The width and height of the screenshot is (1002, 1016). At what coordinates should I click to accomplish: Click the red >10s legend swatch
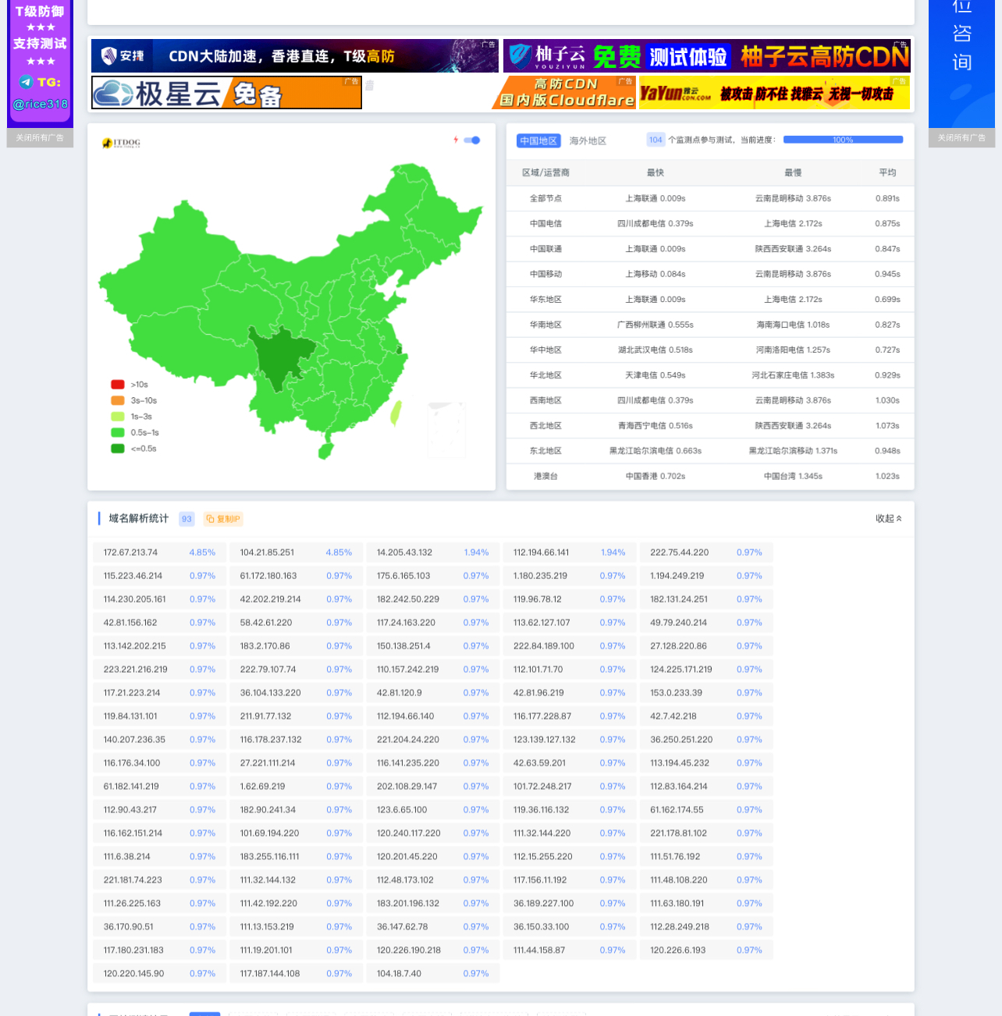coord(118,385)
